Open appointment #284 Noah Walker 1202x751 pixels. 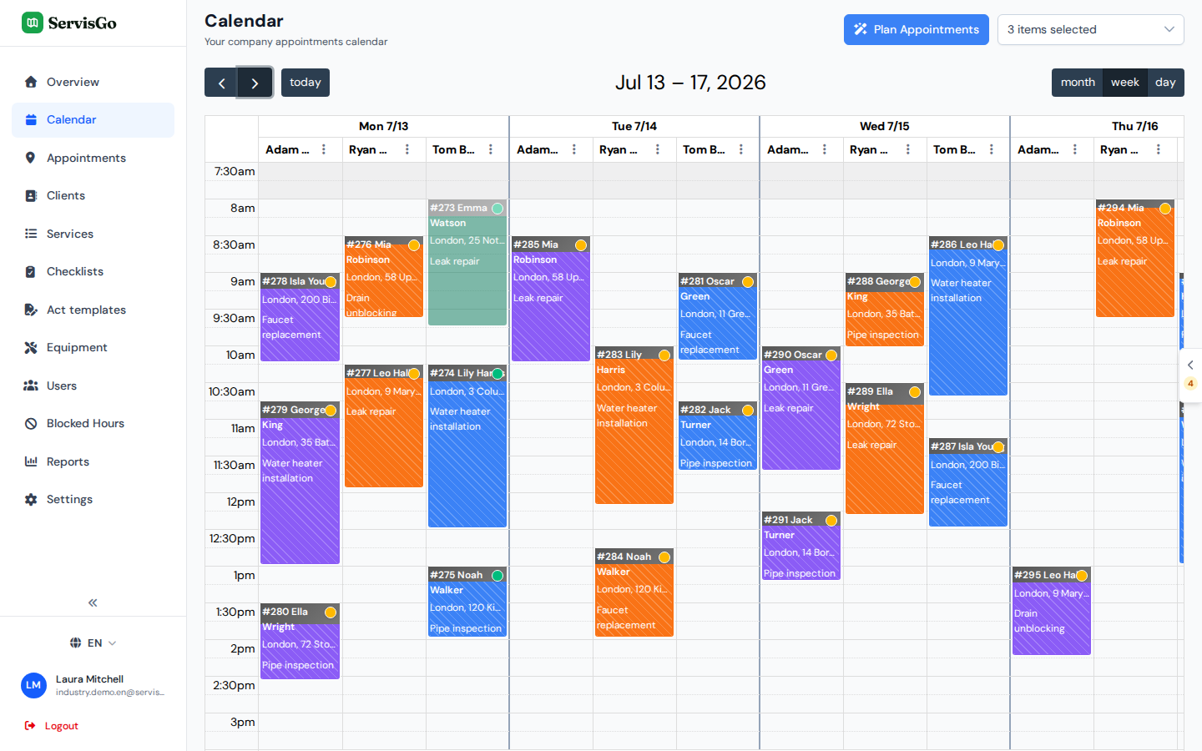(x=634, y=592)
